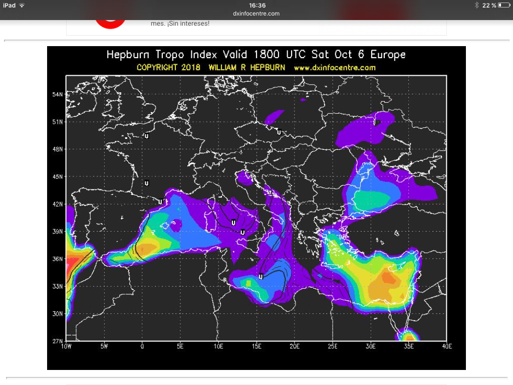The image size is (513, 385).
Task: Click the 15E longitude label
Action: (x=256, y=346)
